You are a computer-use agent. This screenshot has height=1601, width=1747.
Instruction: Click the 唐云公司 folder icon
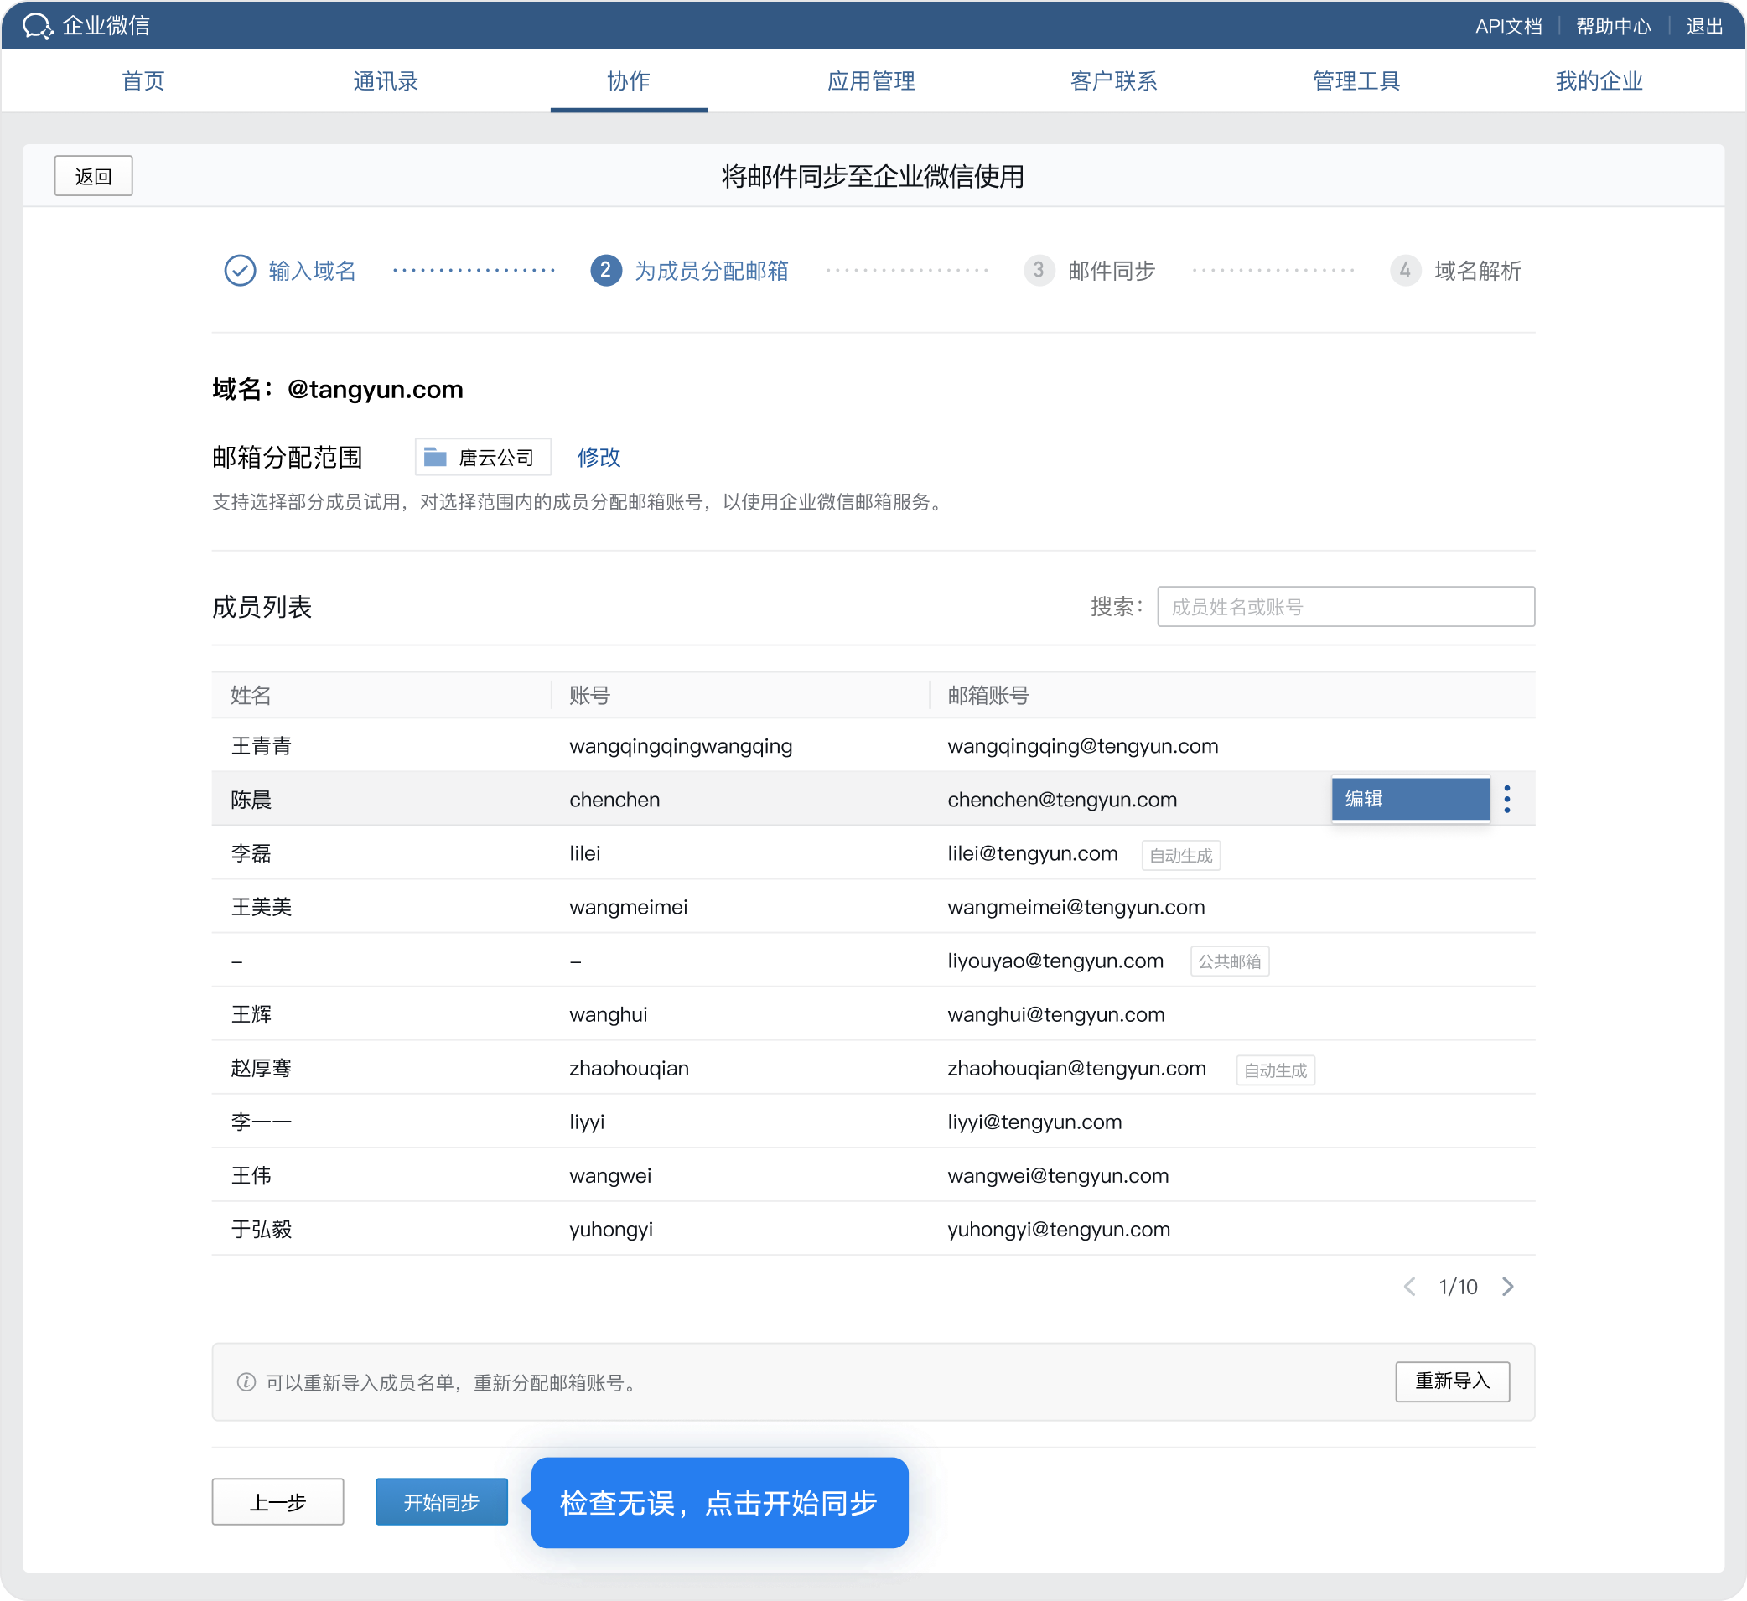point(435,458)
